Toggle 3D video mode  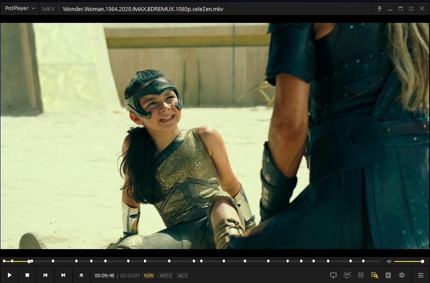(360, 275)
